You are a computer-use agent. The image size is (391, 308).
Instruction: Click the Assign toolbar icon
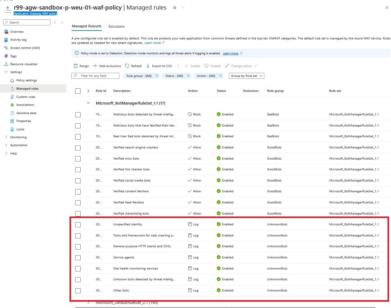(x=76, y=66)
